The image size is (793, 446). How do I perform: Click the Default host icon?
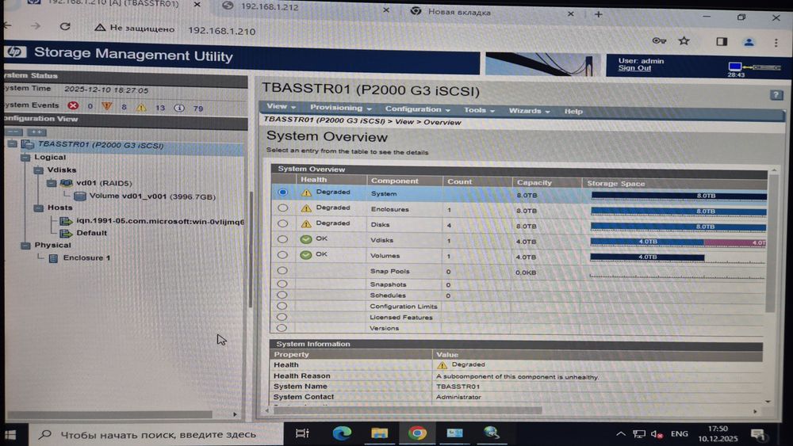point(66,233)
